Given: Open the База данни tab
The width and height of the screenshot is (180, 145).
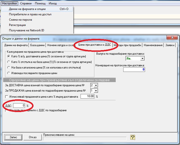Looking at the screenshot, I should [37, 45].
